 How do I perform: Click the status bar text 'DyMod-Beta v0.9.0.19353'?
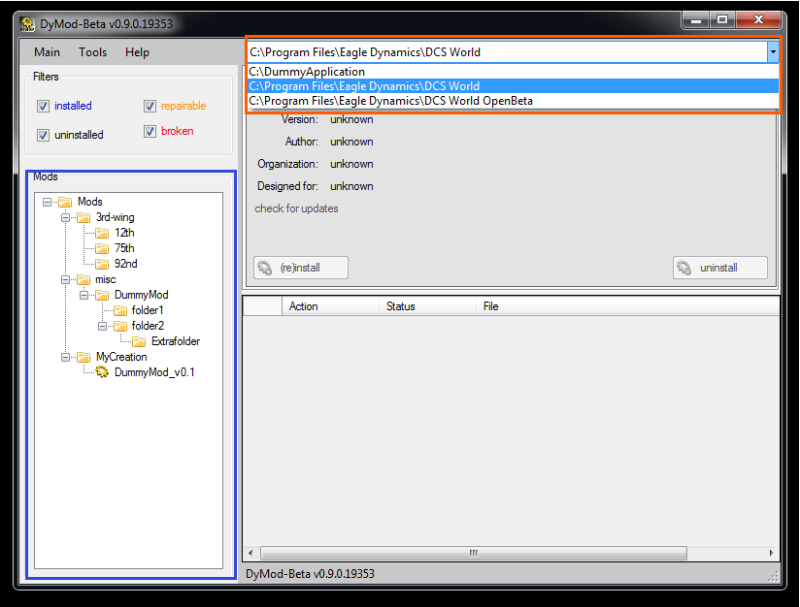pos(311,574)
